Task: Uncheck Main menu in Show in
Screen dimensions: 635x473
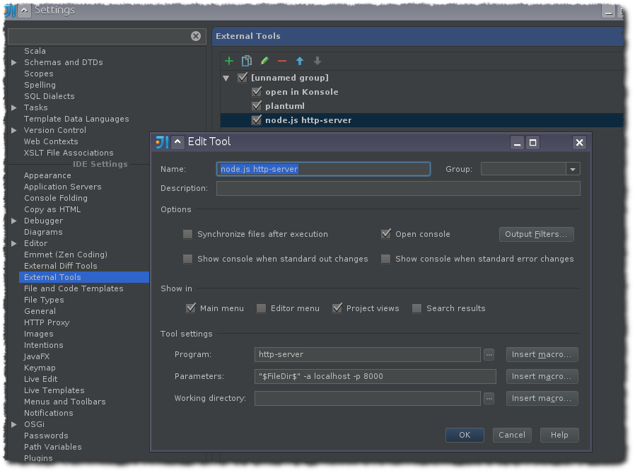Action: point(191,308)
